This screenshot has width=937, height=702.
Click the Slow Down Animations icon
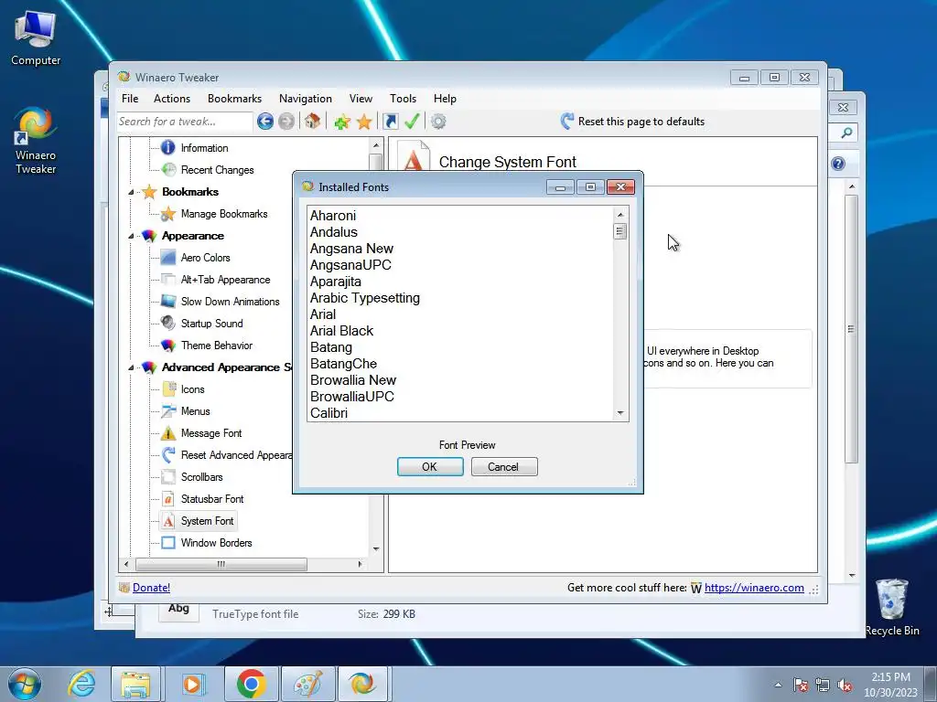point(168,302)
